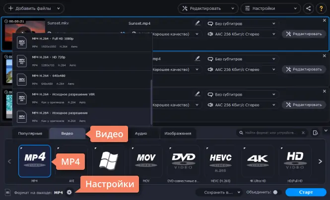Open the Сохранить в dropdown
Viewport: 330px width, 200px height.
pos(219,192)
